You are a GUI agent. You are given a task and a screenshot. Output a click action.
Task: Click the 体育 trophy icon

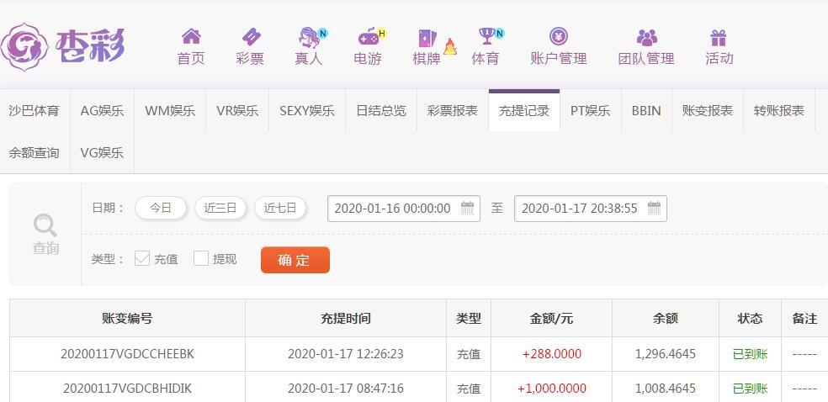pyautogui.click(x=487, y=36)
